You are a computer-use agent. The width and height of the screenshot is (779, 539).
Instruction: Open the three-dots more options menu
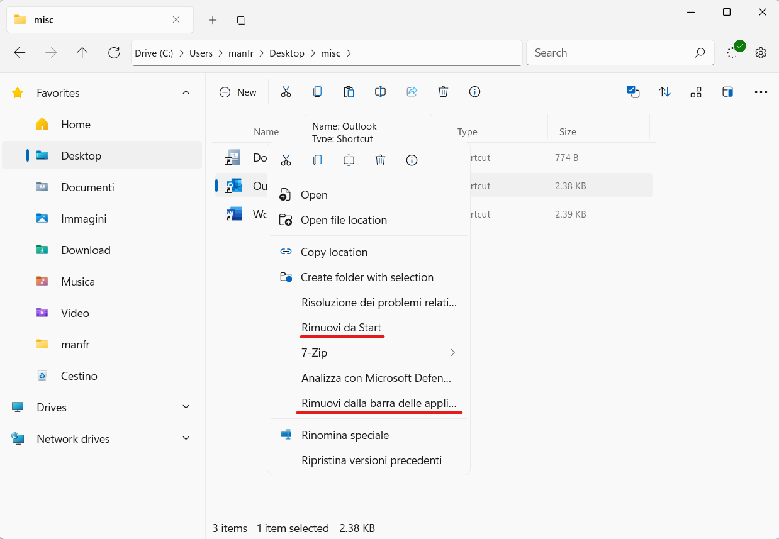click(761, 92)
